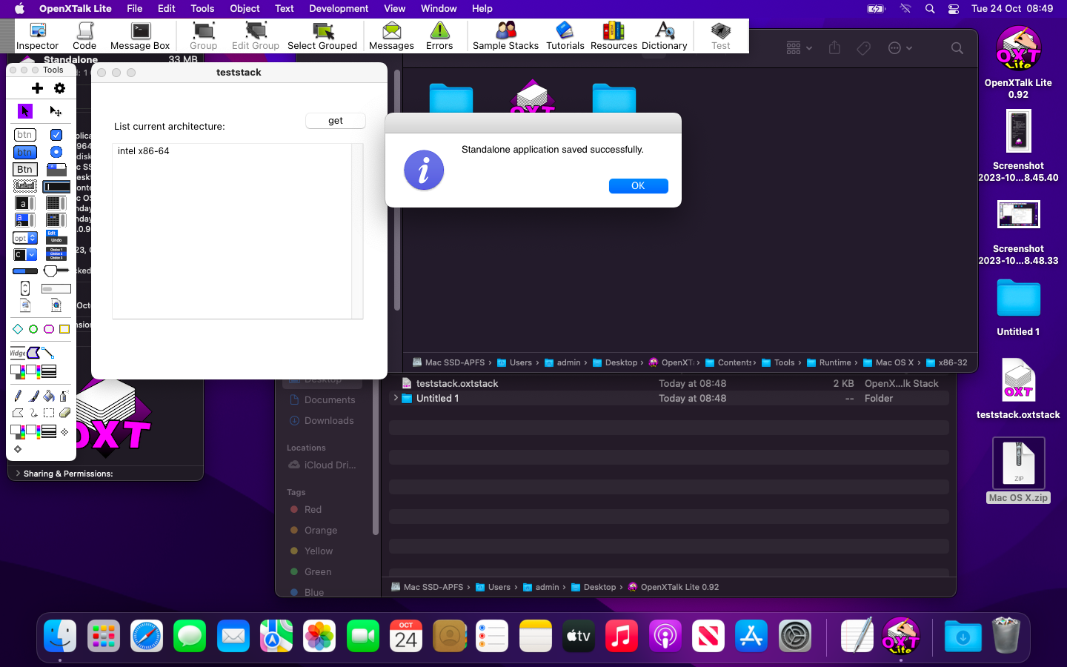This screenshot has height=667, width=1067.
Task: Pick the option menu control in Tools palette
Action: (x=25, y=238)
